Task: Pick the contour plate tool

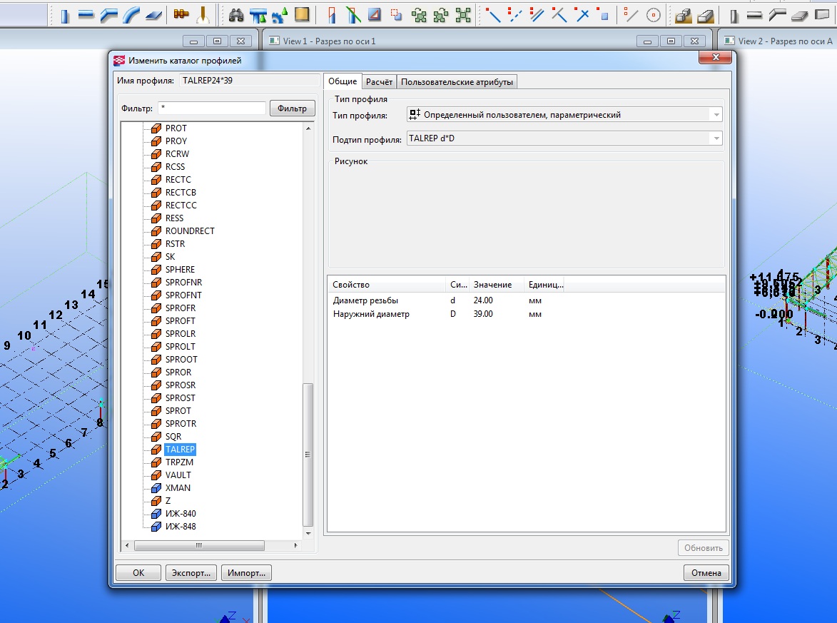Action: tap(153, 15)
